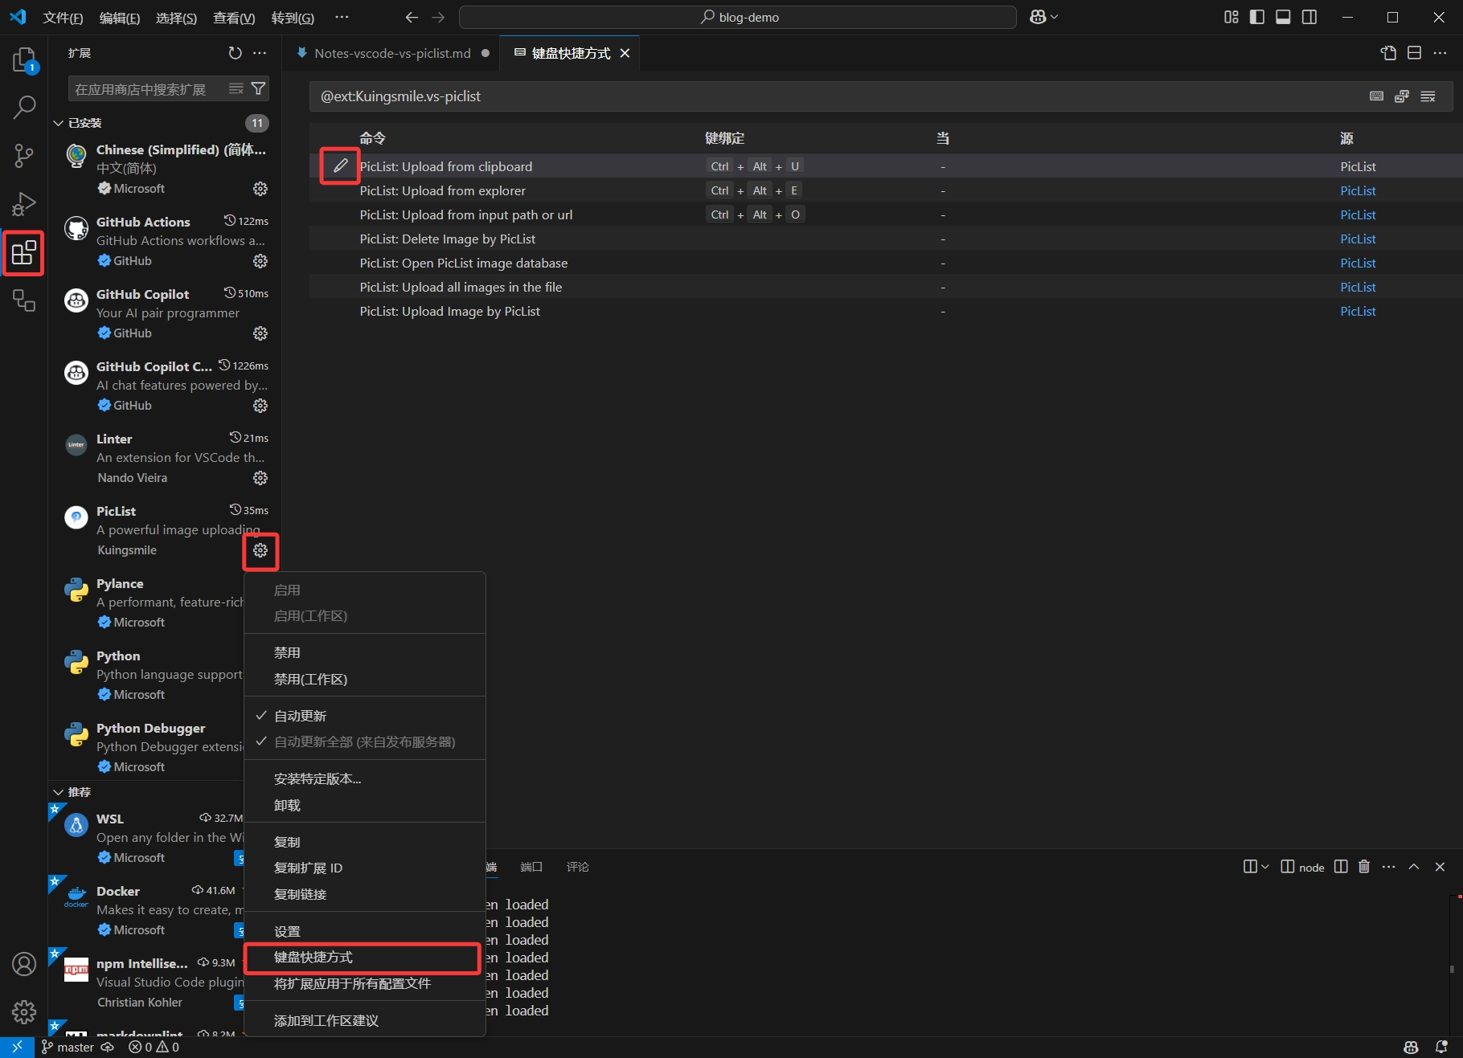Open keyboard shortcuts JSON file
Viewport: 1463px width, 1058px height.
1388,53
